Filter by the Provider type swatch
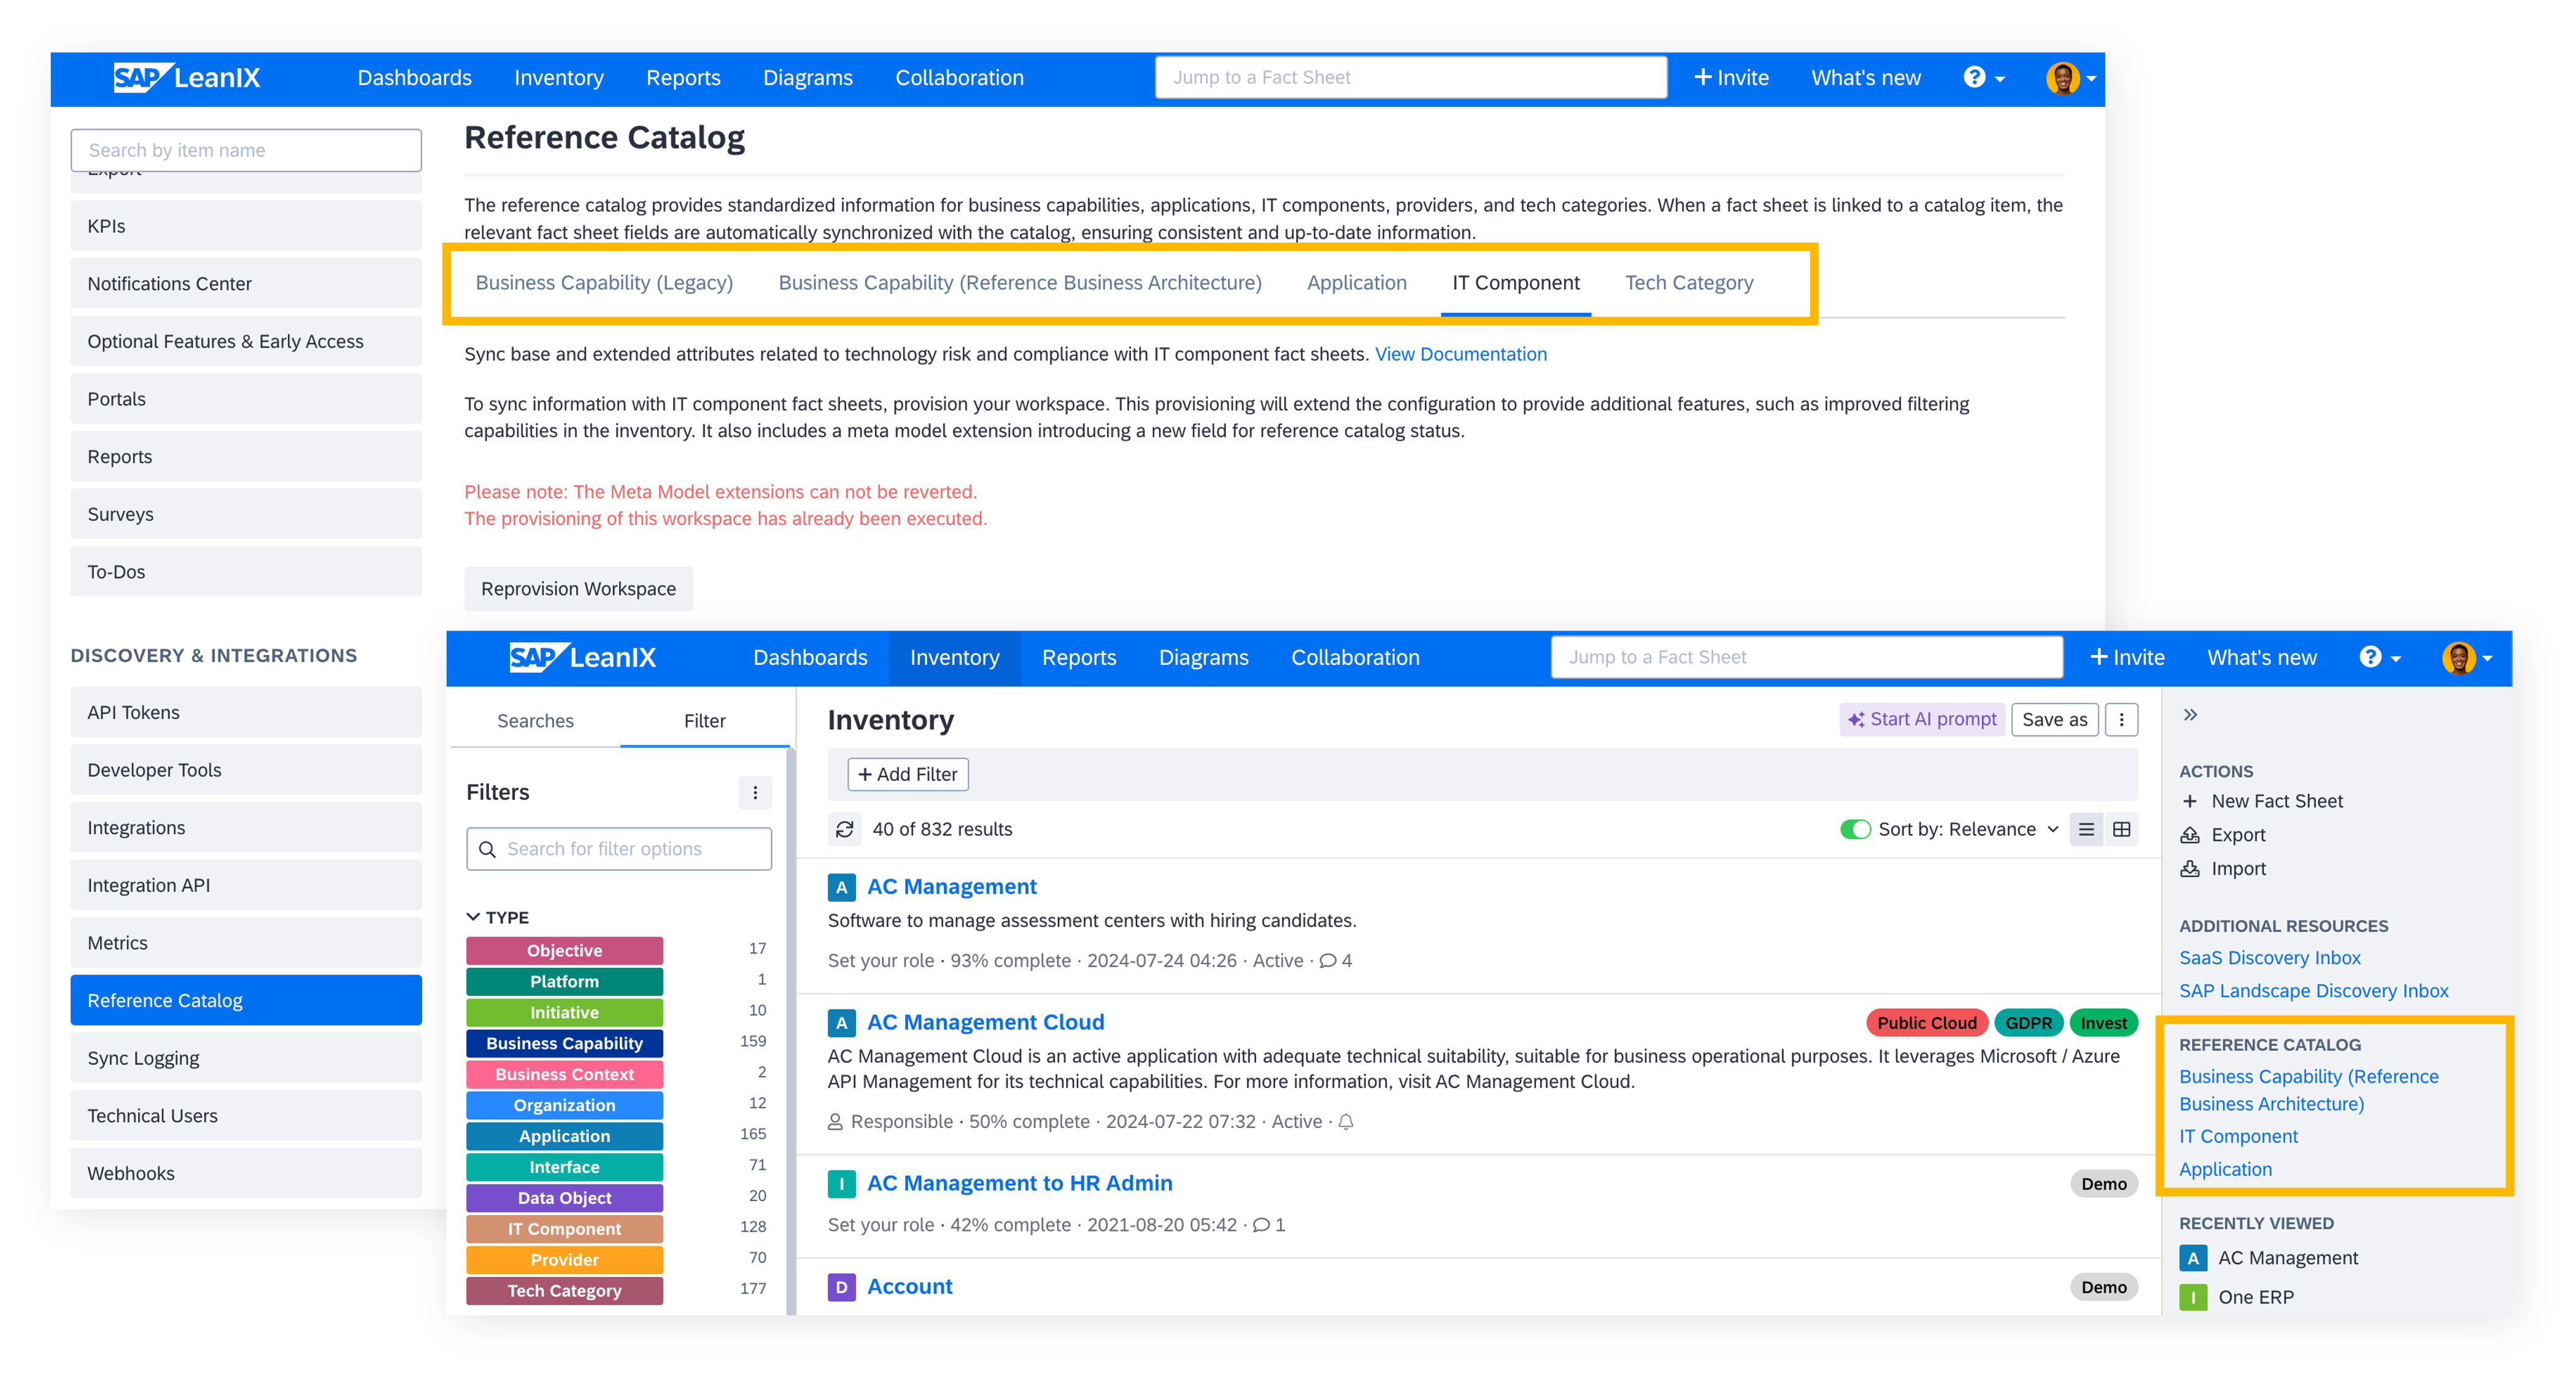2576x1380 pixels. point(564,1260)
